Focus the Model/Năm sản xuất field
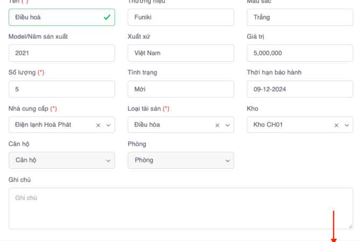 click(x=61, y=53)
